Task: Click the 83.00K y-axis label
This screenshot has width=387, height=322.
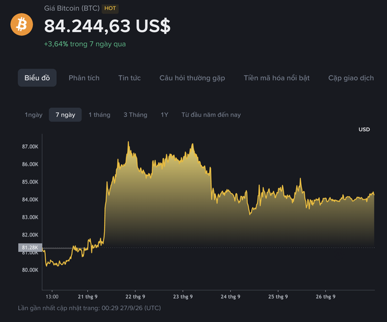Action: tap(30, 217)
